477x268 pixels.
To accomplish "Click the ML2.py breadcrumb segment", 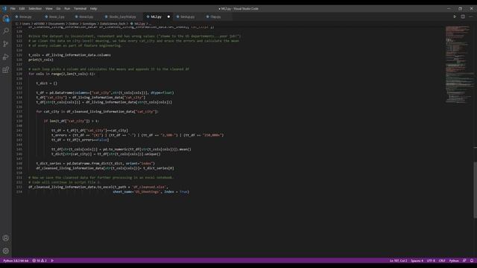I will tap(139, 23).
